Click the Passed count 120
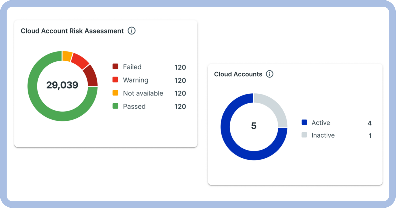The image size is (396, 208). pos(180,107)
